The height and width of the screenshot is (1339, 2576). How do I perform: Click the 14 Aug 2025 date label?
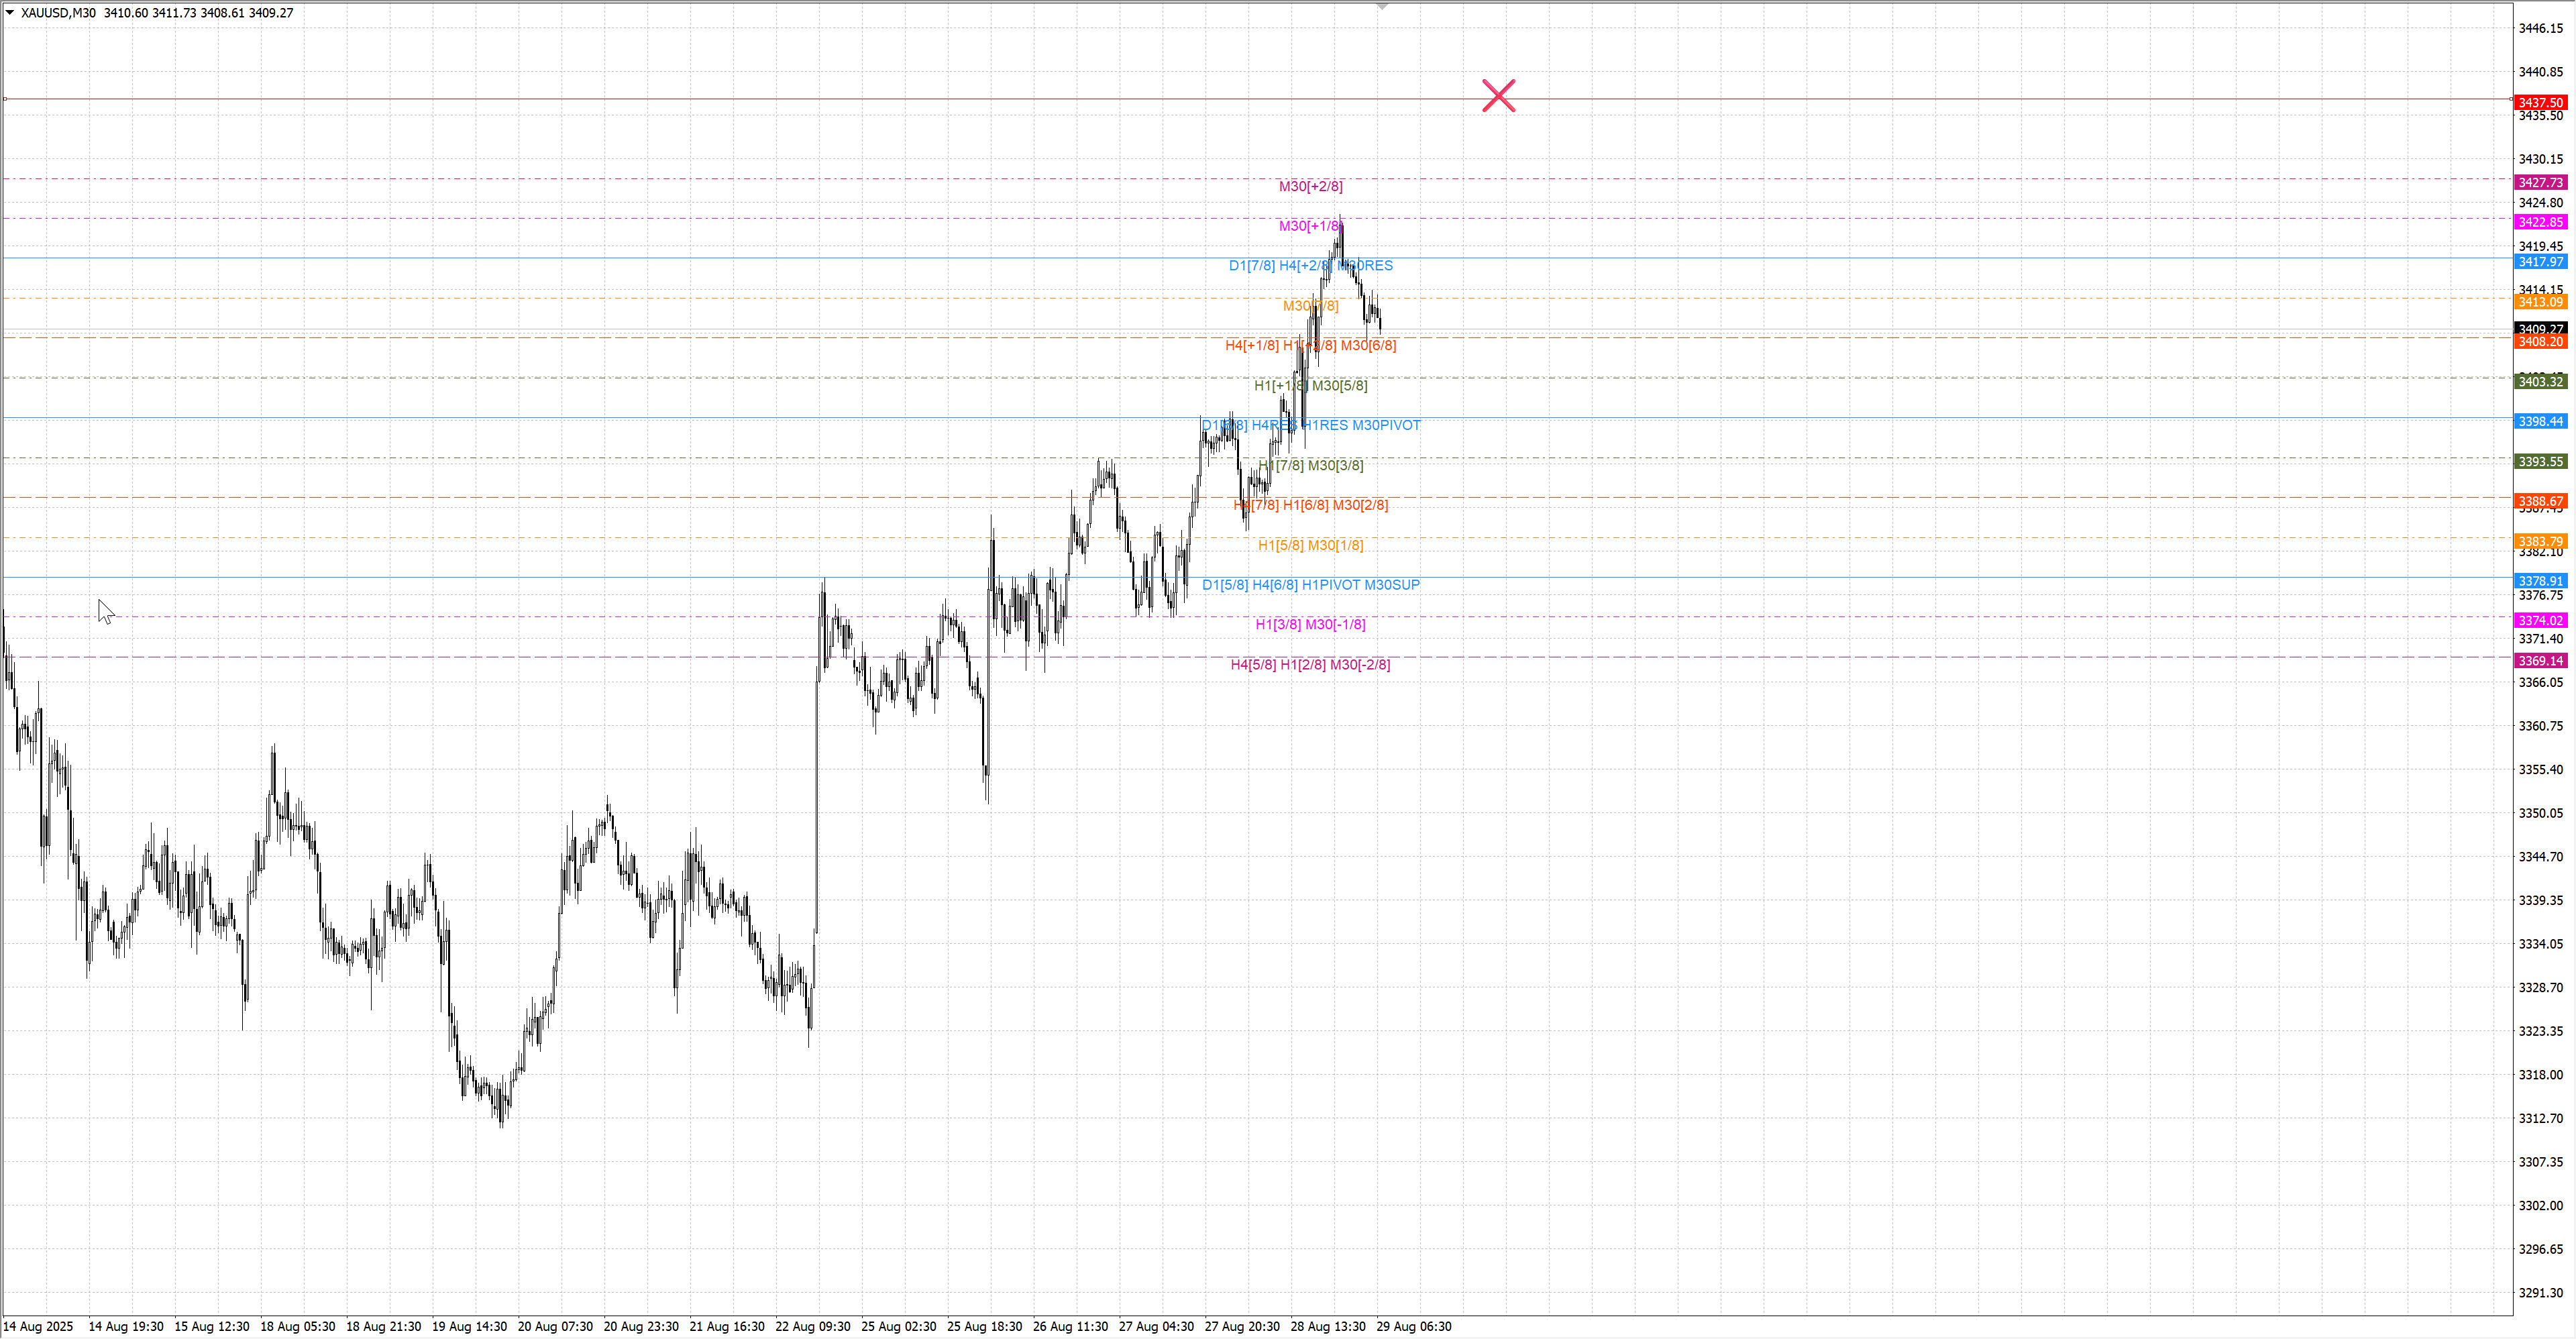point(38,1326)
